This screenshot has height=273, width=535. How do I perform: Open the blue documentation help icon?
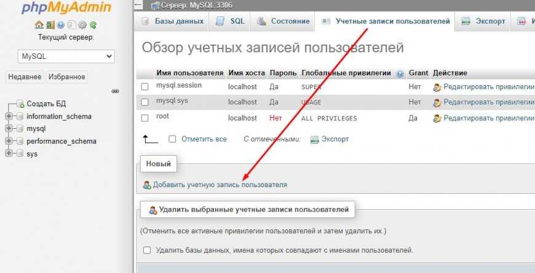click(61, 25)
